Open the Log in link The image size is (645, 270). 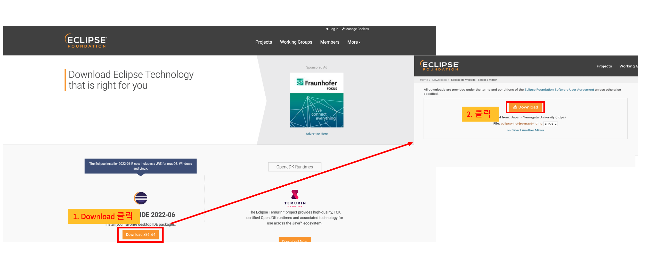point(332,29)
